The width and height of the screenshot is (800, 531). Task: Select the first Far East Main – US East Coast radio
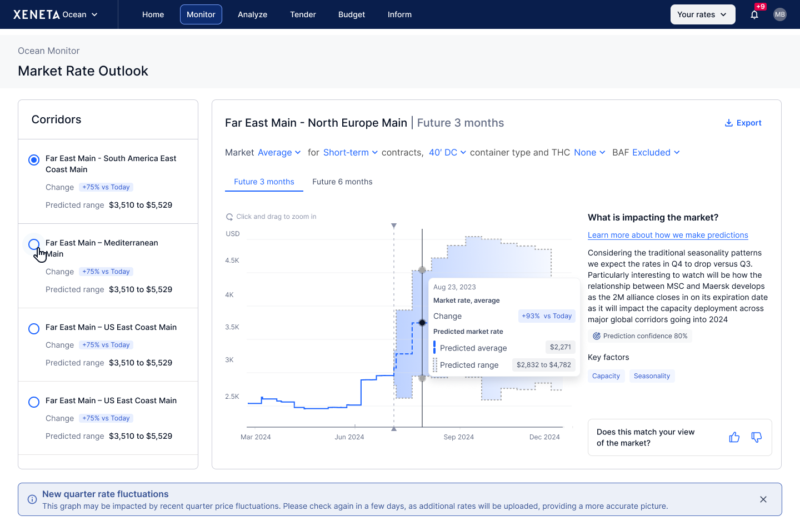34,329
